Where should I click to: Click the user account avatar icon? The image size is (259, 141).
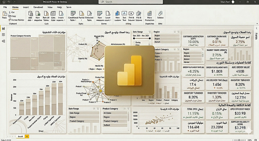coord(233,2)
